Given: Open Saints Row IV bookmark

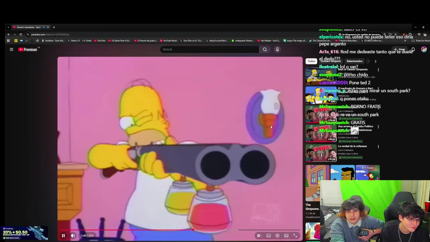Looking at the screenshot, I should [x=119, y=41].
